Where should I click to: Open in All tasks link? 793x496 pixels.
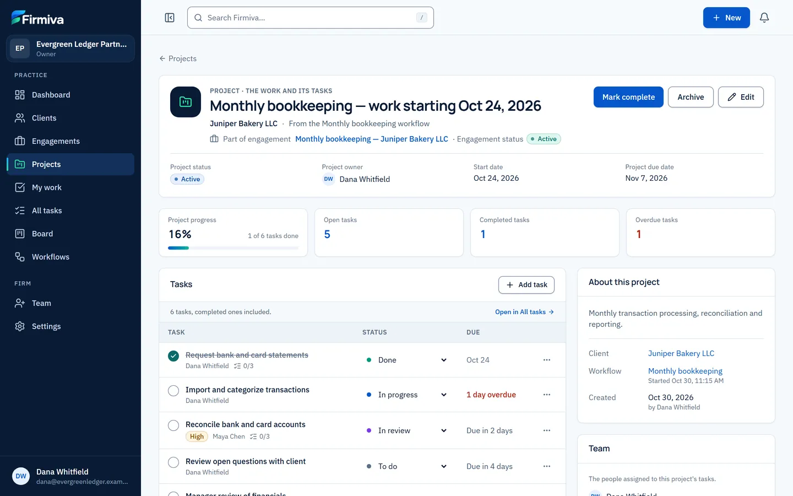524,312
